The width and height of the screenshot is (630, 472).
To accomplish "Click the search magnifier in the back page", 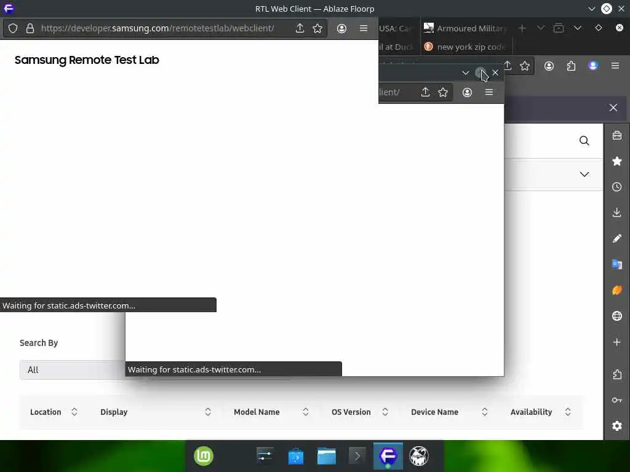I will [584, 141].
